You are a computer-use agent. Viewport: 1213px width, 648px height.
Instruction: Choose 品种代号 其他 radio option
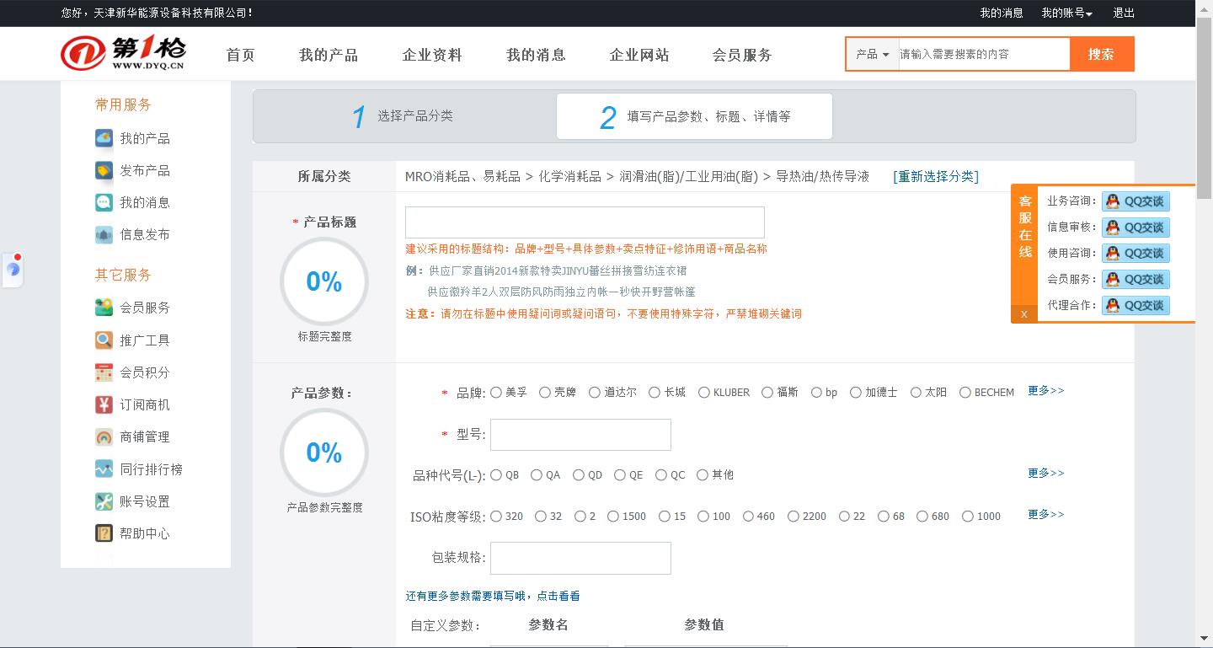(703, 474)
